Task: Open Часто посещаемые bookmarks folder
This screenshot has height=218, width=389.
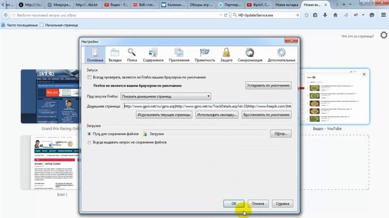Action: pyautogui.click(x=19, y=25)
